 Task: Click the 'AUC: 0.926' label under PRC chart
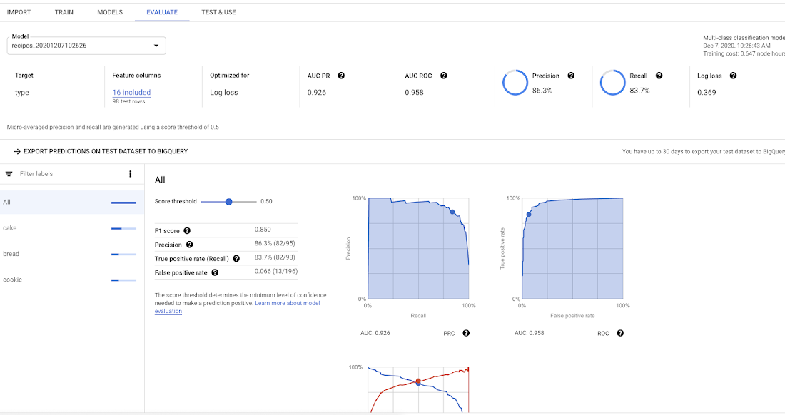(x=375, y=333)
